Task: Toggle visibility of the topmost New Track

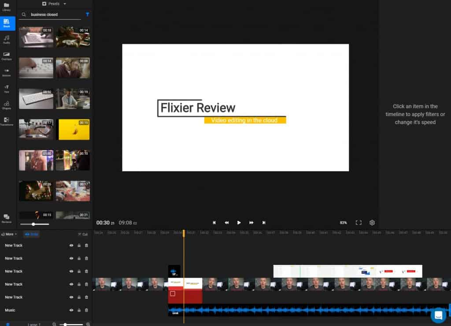Action: point(71,245)
